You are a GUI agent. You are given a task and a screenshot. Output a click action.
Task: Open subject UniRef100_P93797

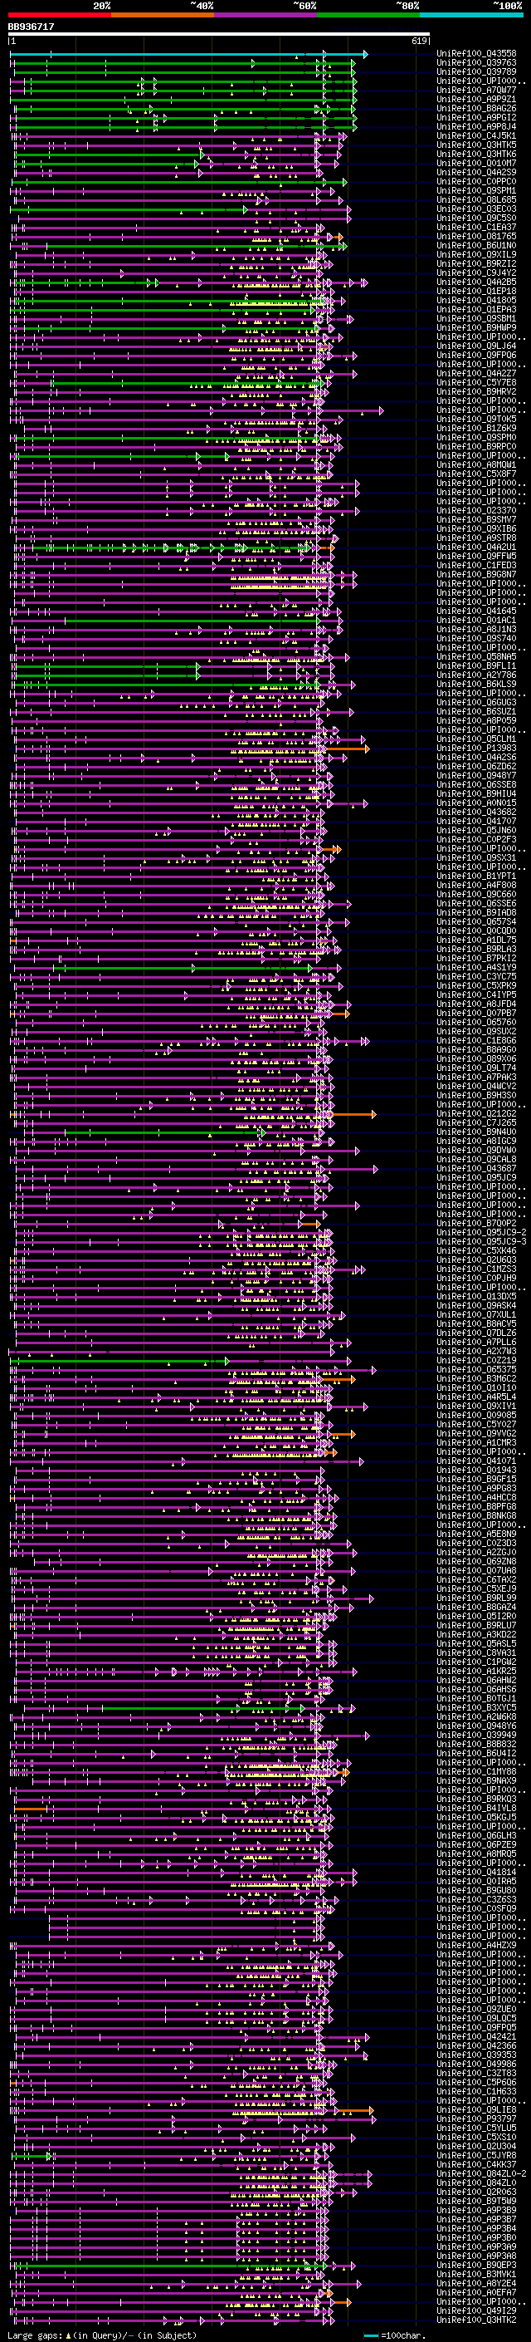click(476, 2119)
